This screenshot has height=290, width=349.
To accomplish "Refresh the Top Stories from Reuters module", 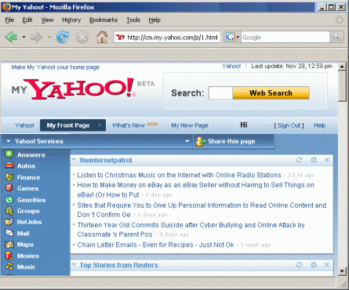I will 300,265.
